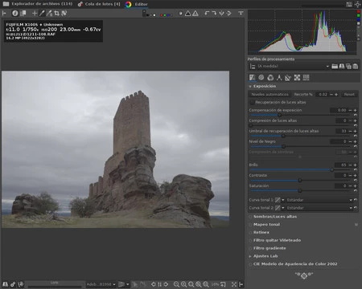Screen dimensions: 362x289
Task: Select the hand/crosshair navigation tool
Action: pyautogui.click(x=35, y=13)
